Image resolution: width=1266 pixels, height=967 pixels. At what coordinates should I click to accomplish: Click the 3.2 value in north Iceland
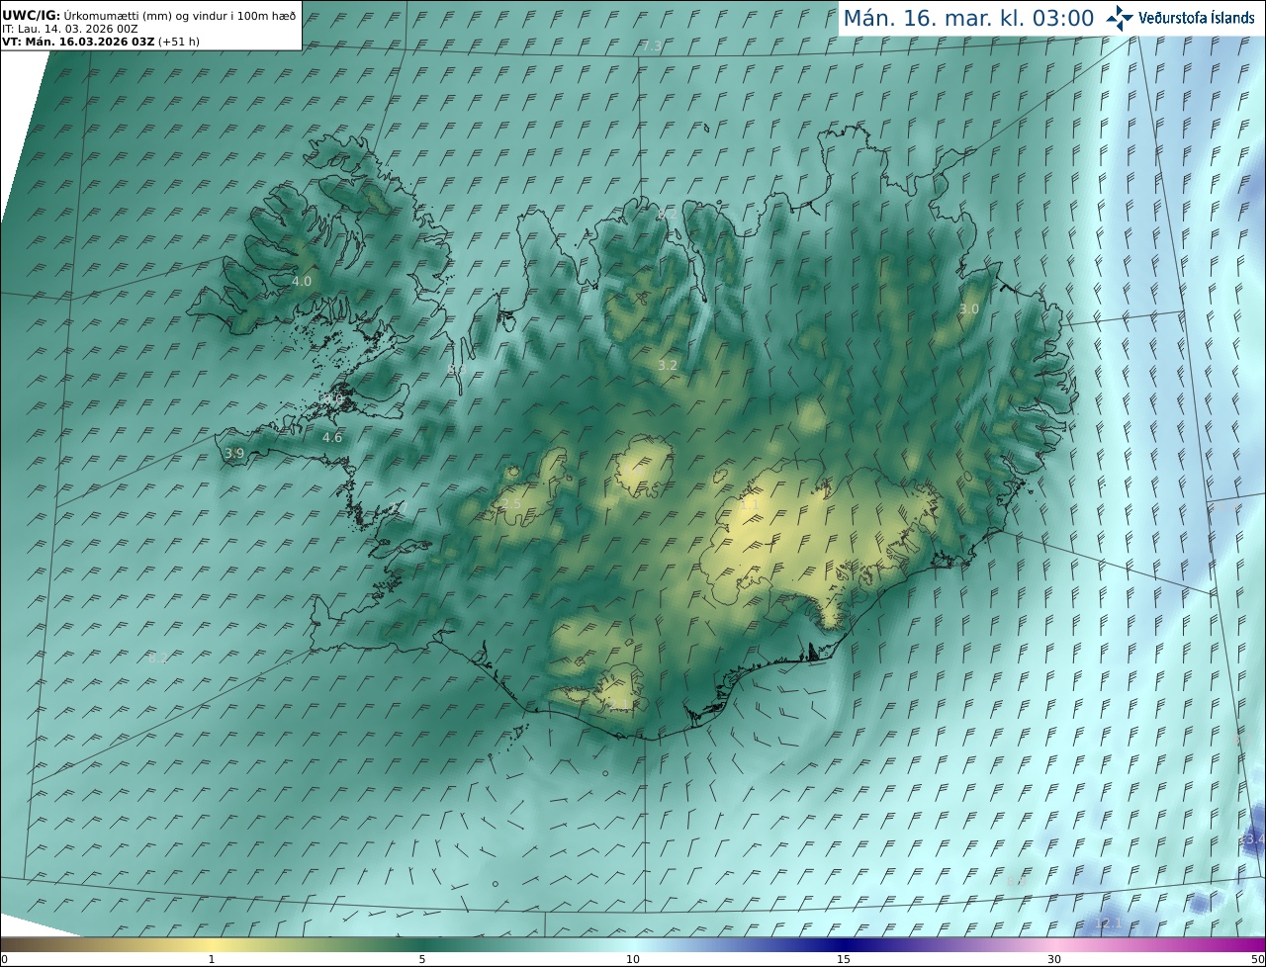[668, 365]
